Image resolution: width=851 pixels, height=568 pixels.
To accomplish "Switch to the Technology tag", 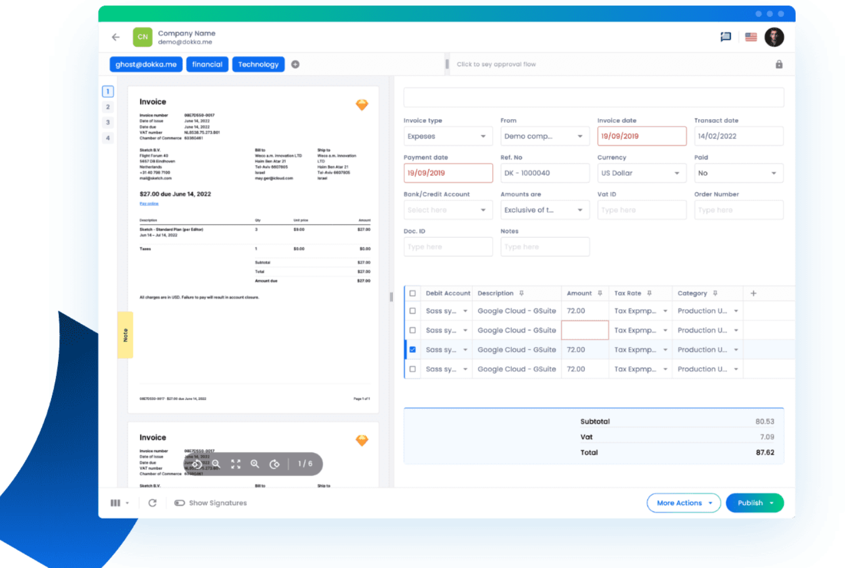I will pyautogui.click(x=258, y=64).
